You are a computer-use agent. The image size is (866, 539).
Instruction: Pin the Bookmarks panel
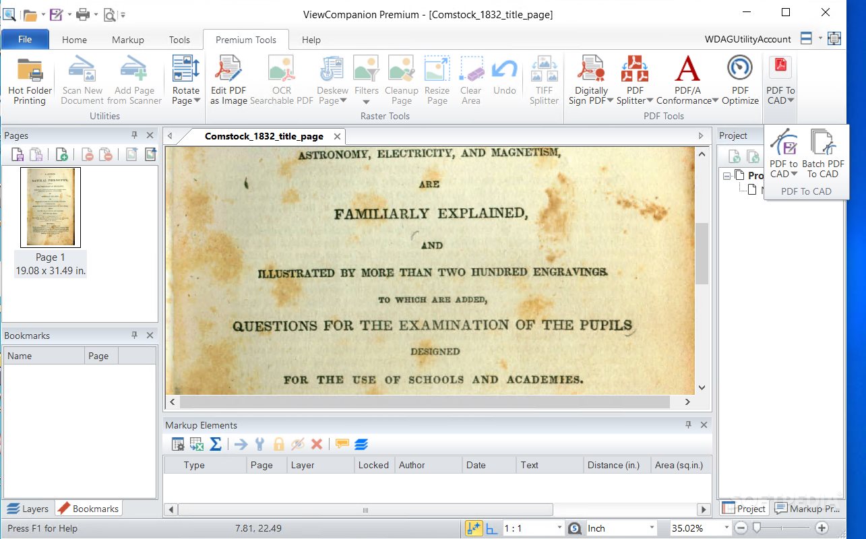click(x=135, y=335)
